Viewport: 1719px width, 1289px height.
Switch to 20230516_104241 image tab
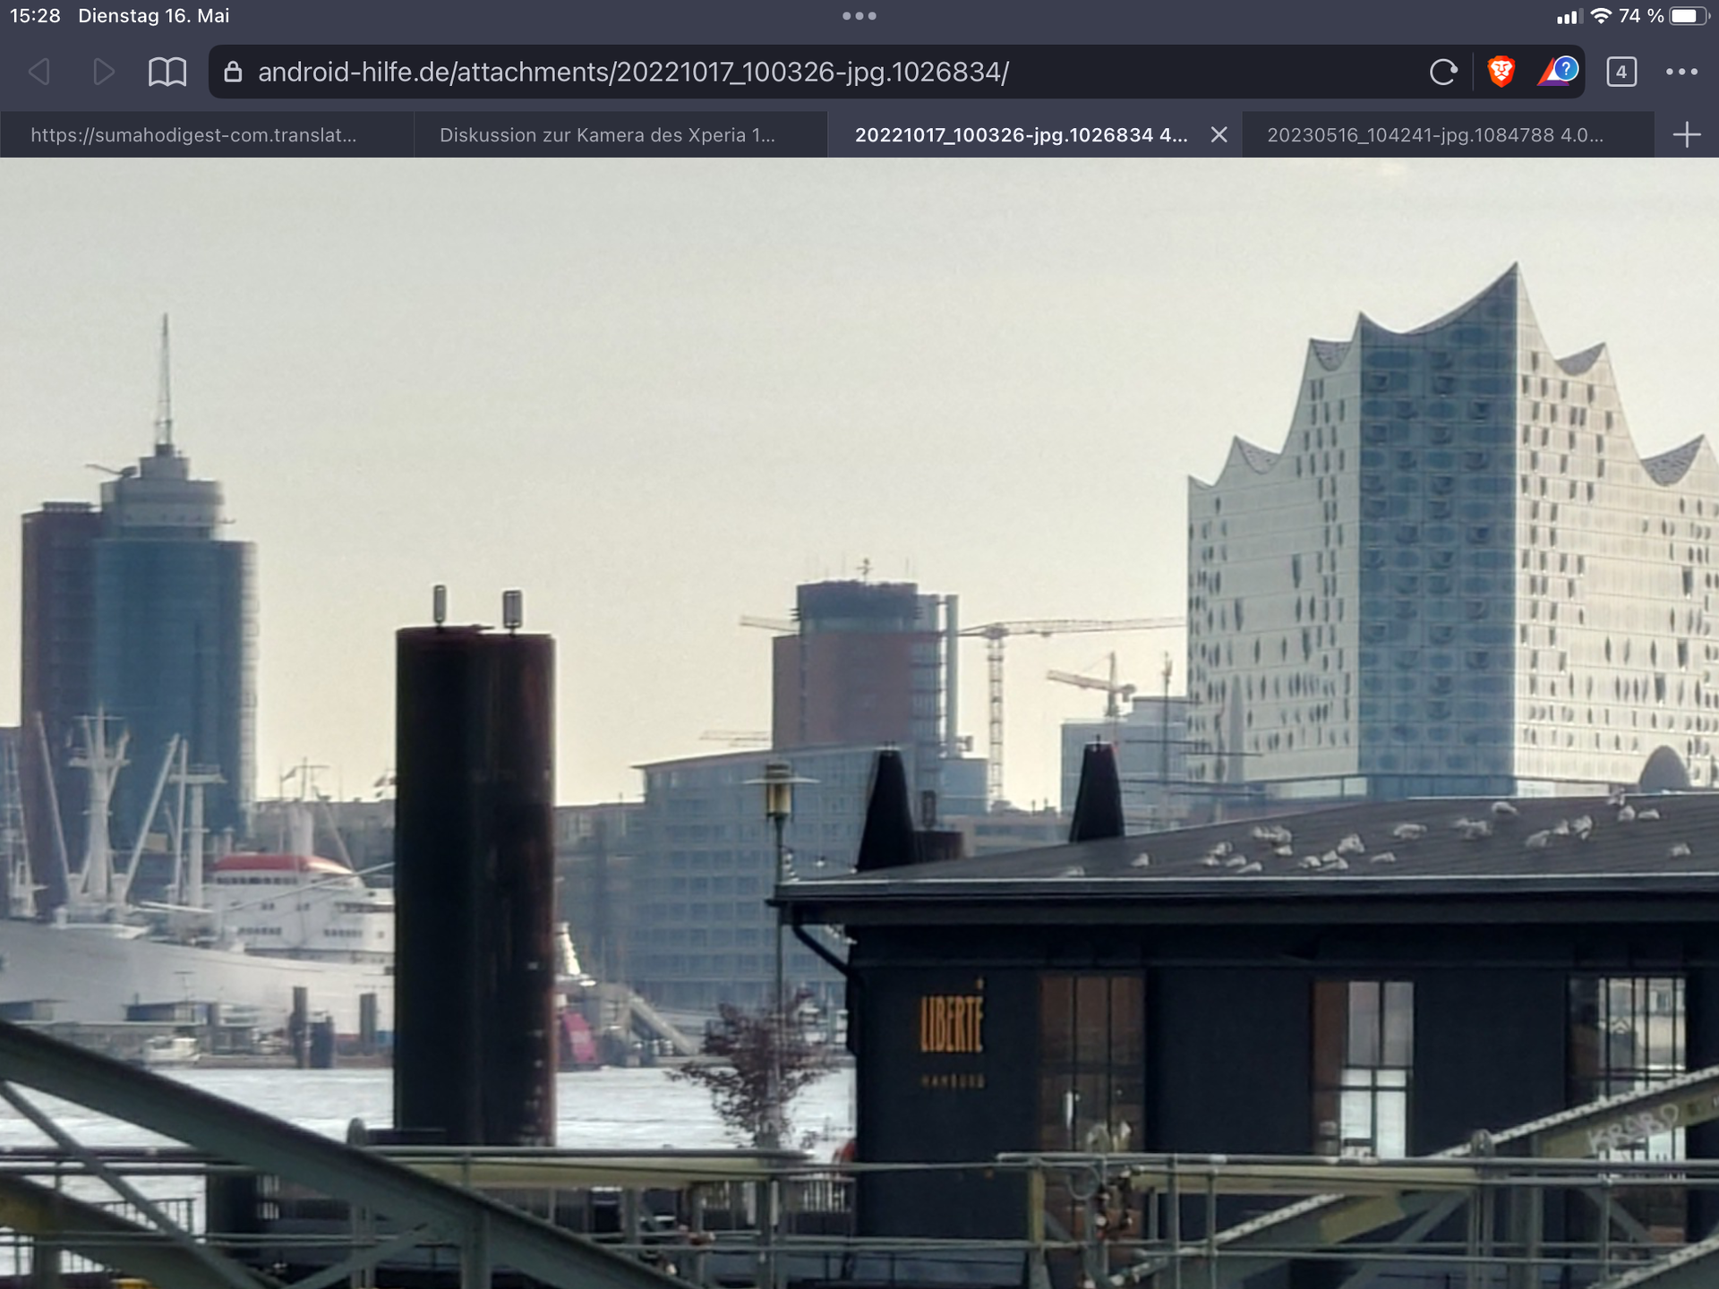(1434, 135)
